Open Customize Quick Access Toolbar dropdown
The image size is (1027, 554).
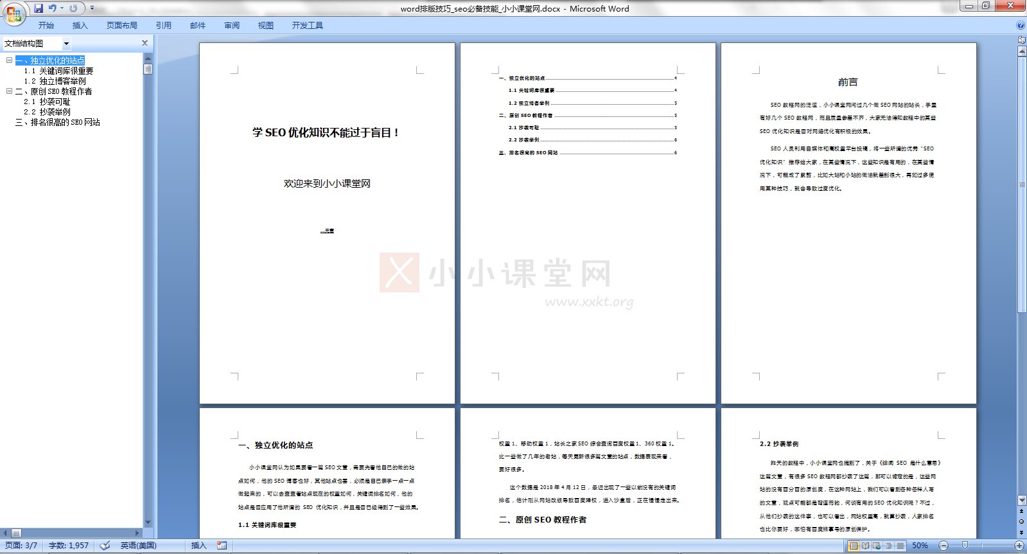(x=92, y=8)
